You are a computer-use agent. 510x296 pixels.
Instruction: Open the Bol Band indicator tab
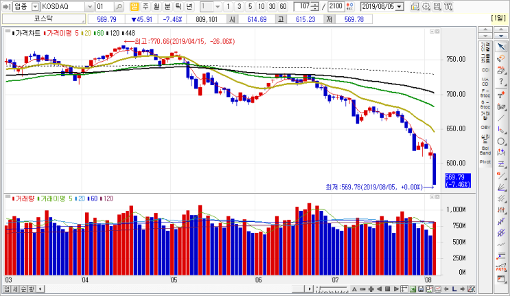click(485, 150)
